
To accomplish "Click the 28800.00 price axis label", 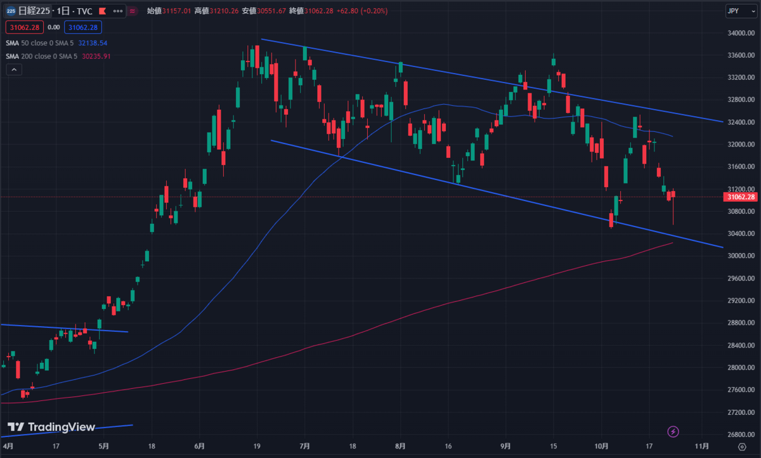I will tap(742, 323).
